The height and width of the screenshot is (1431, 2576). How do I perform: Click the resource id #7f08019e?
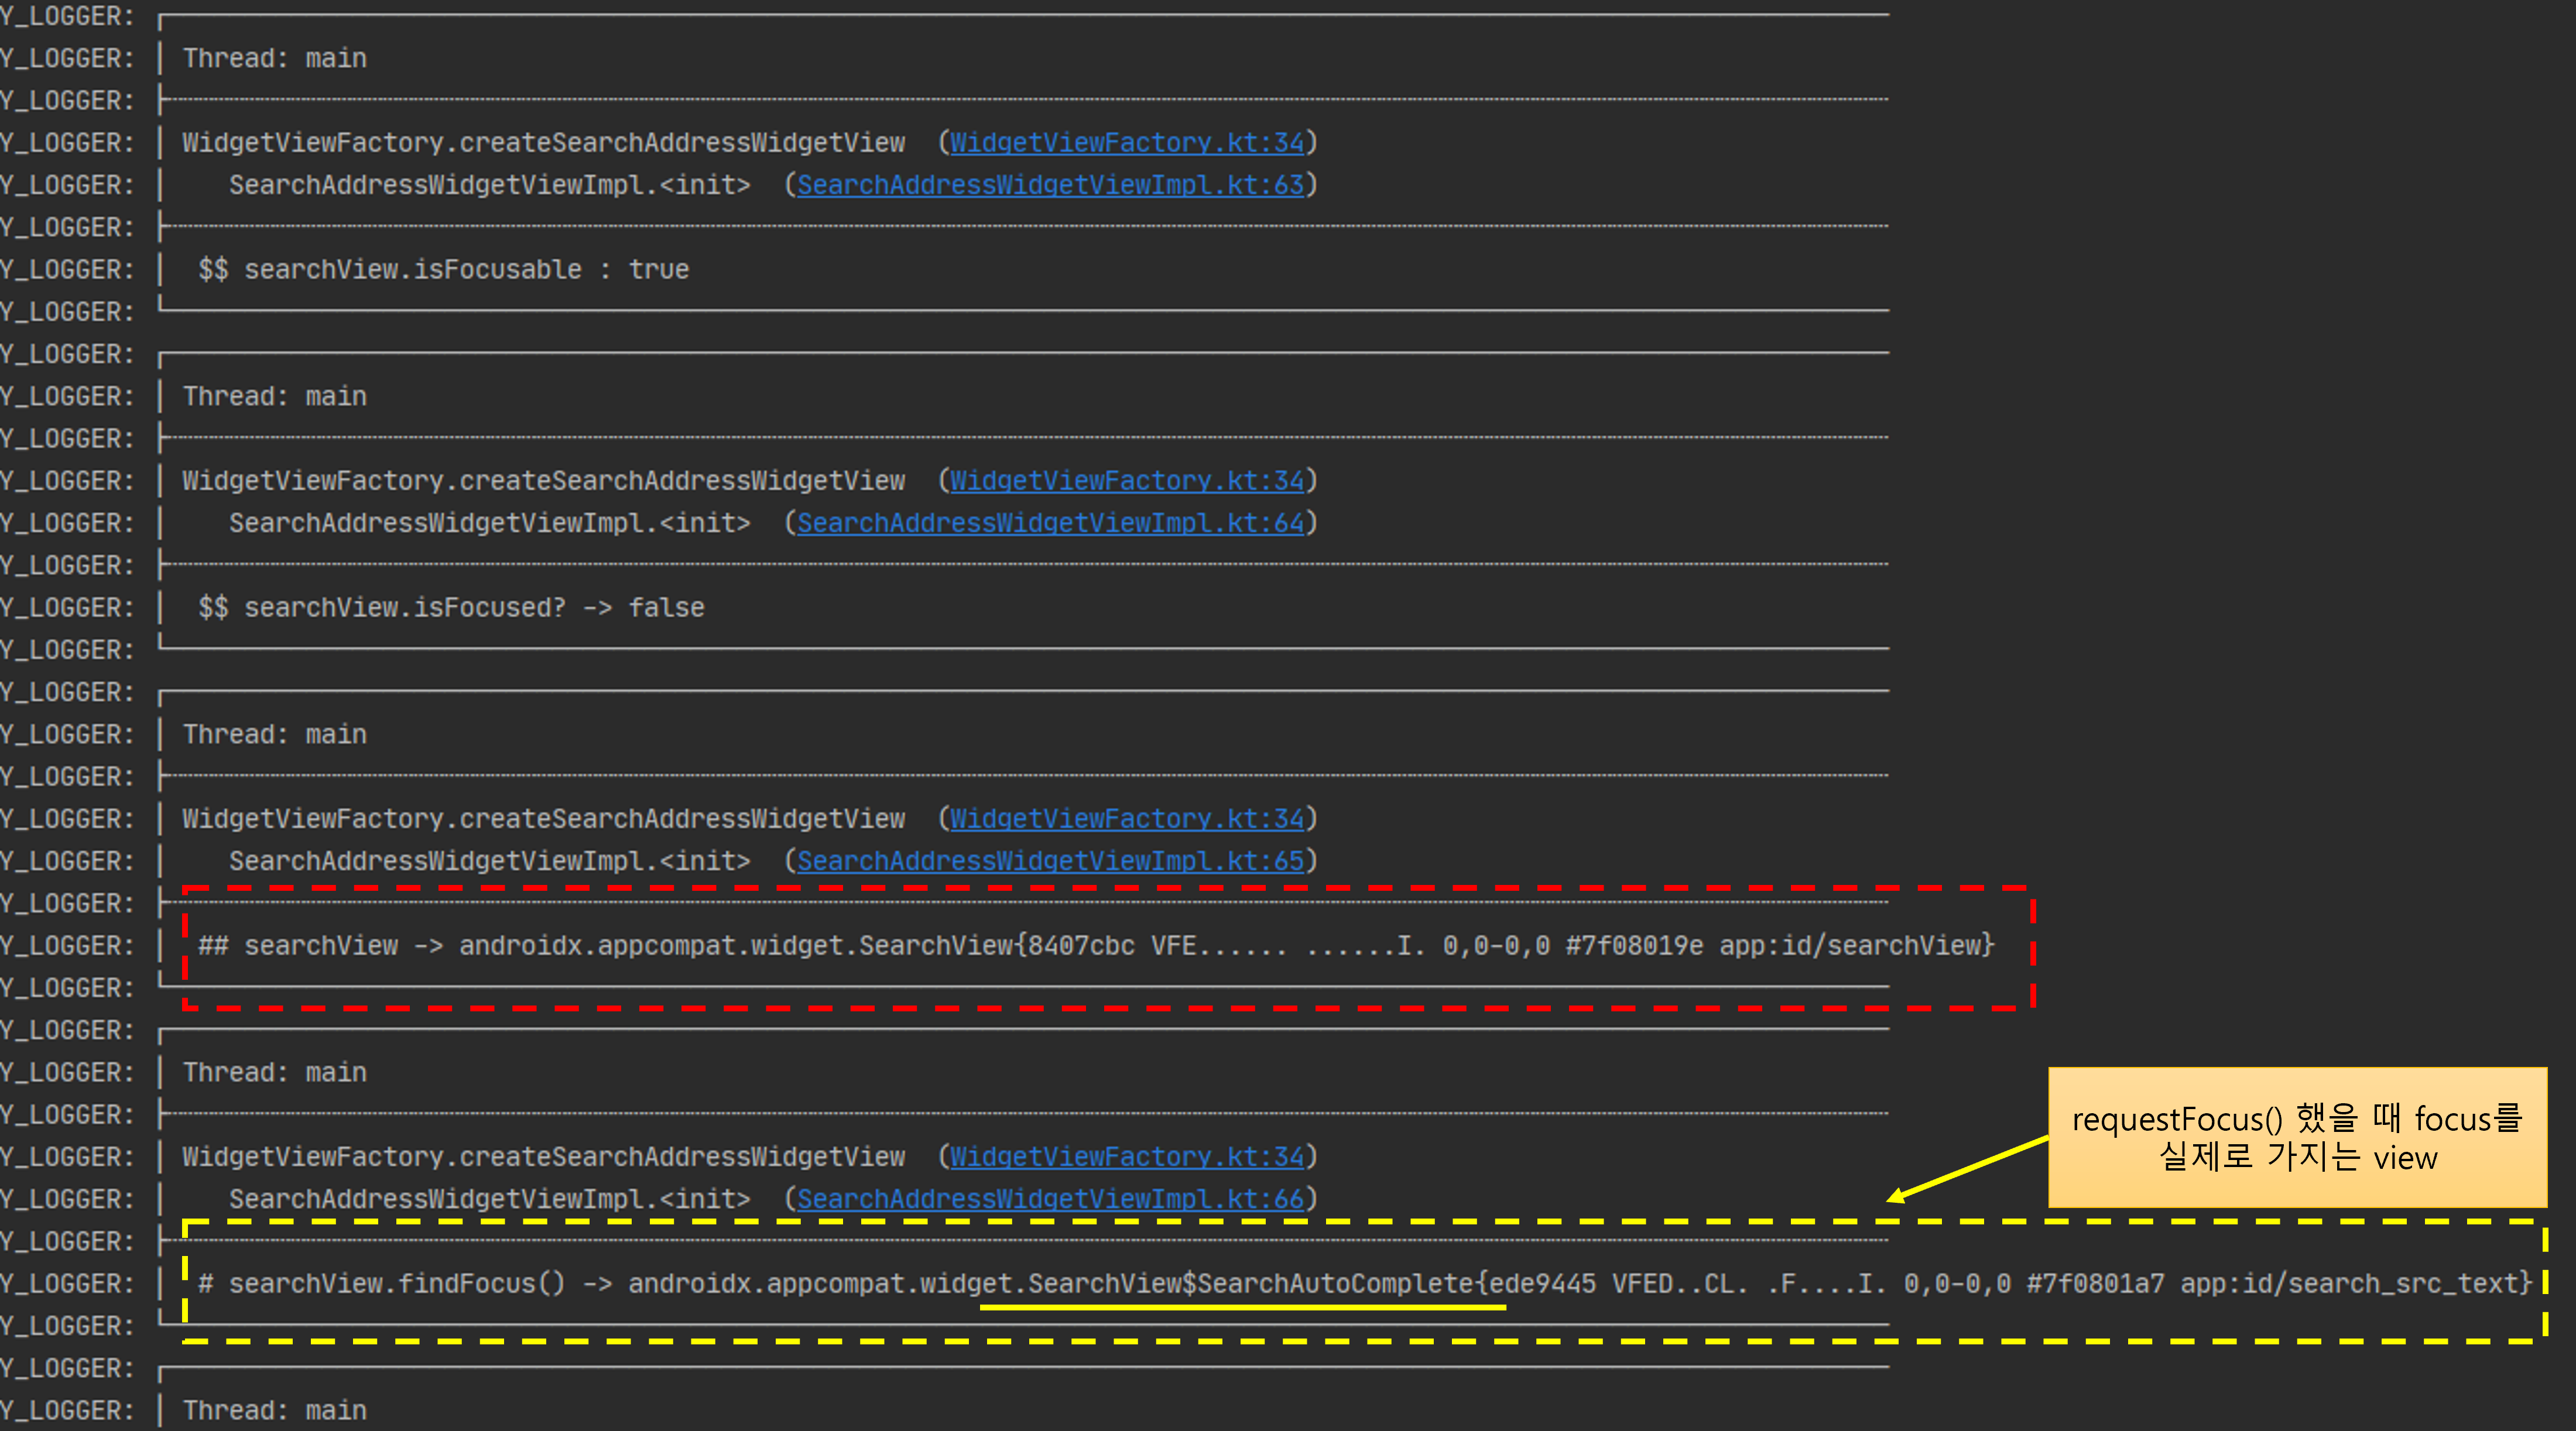click(x=1634, y=946)
